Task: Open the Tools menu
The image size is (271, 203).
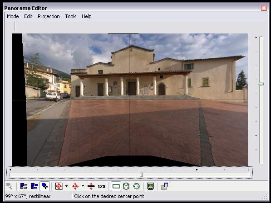Action: tap(71, 16)
